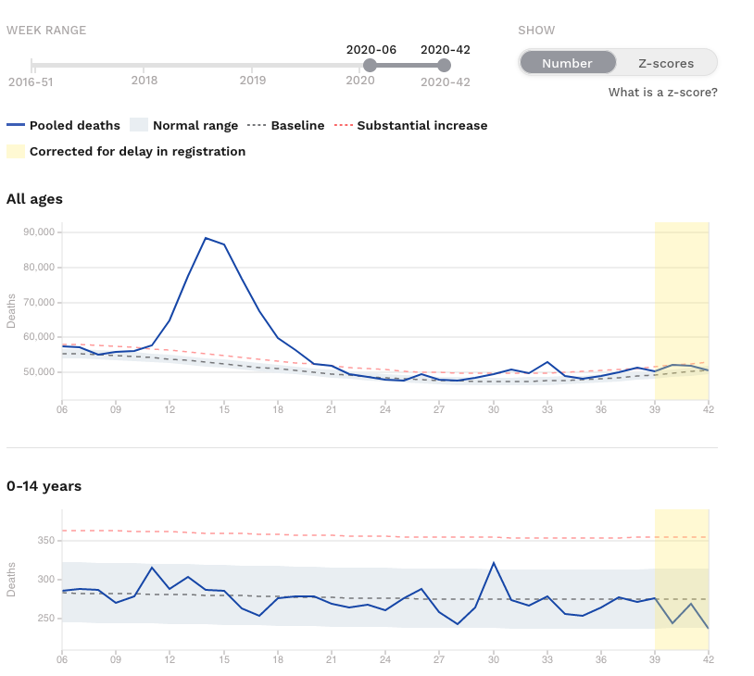
Task: Click the "Corrected for delay in registration" label
Action: pyautogui.click(x=137, y=152)
